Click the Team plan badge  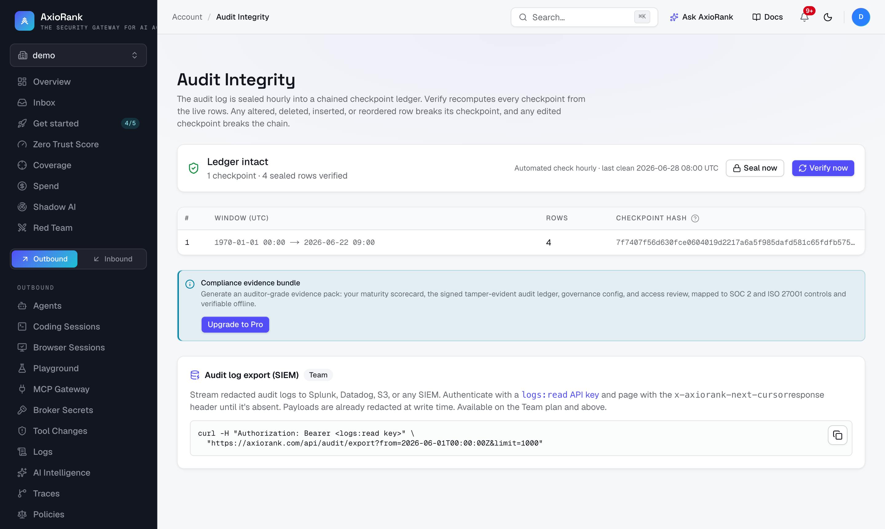318,375
